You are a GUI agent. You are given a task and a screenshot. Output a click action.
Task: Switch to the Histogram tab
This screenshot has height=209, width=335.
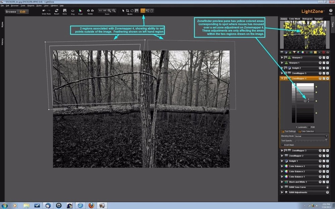click(x=307, y=18)
